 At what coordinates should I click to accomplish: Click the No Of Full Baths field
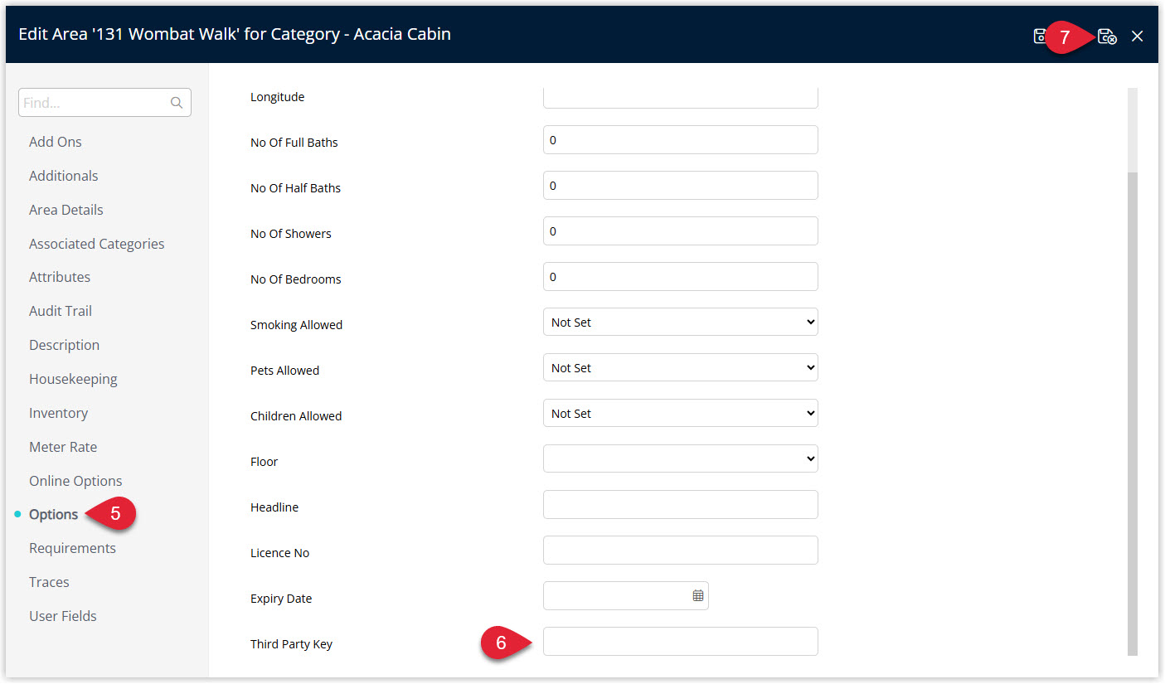click(681, 139)
